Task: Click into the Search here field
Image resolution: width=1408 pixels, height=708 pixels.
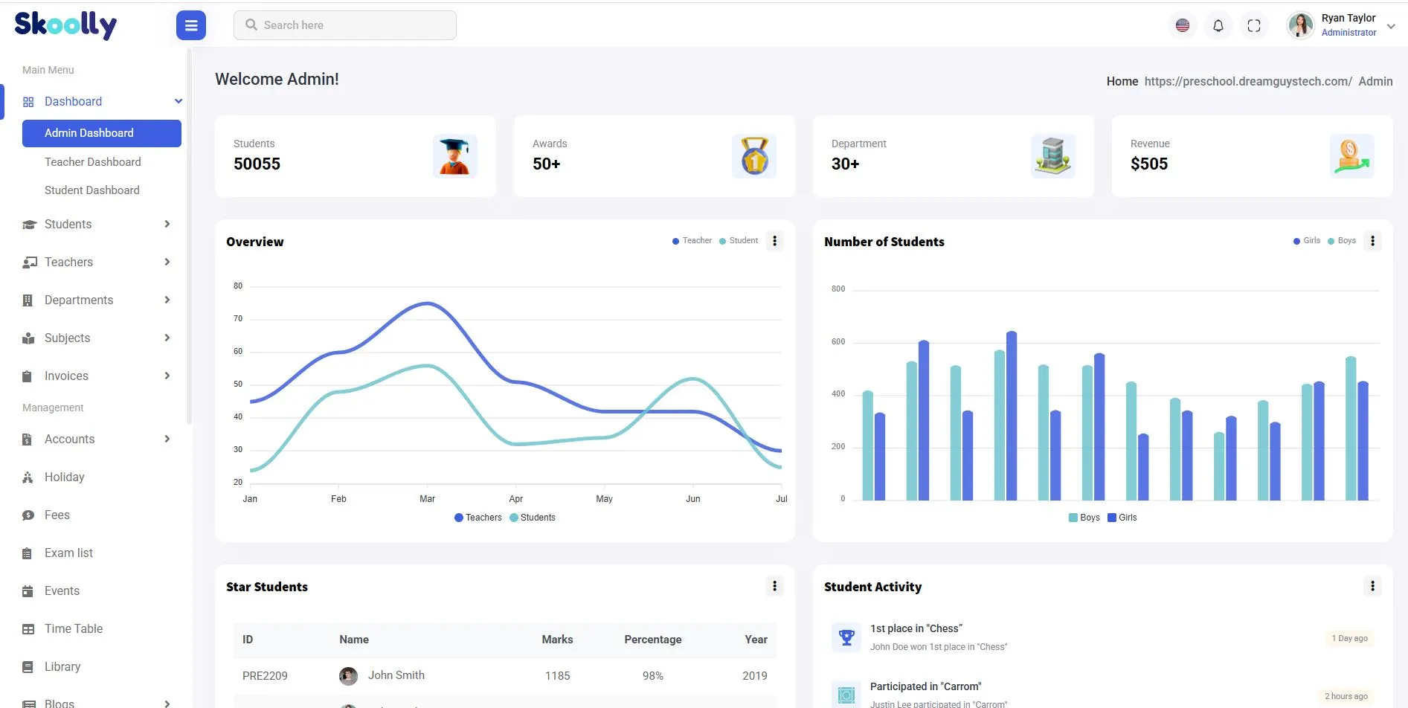Action: tap(345, 25)
